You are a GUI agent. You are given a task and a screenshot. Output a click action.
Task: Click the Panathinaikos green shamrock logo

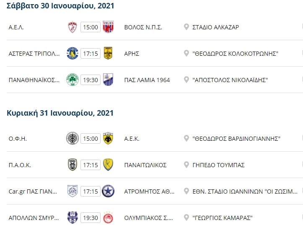(73, 80)
